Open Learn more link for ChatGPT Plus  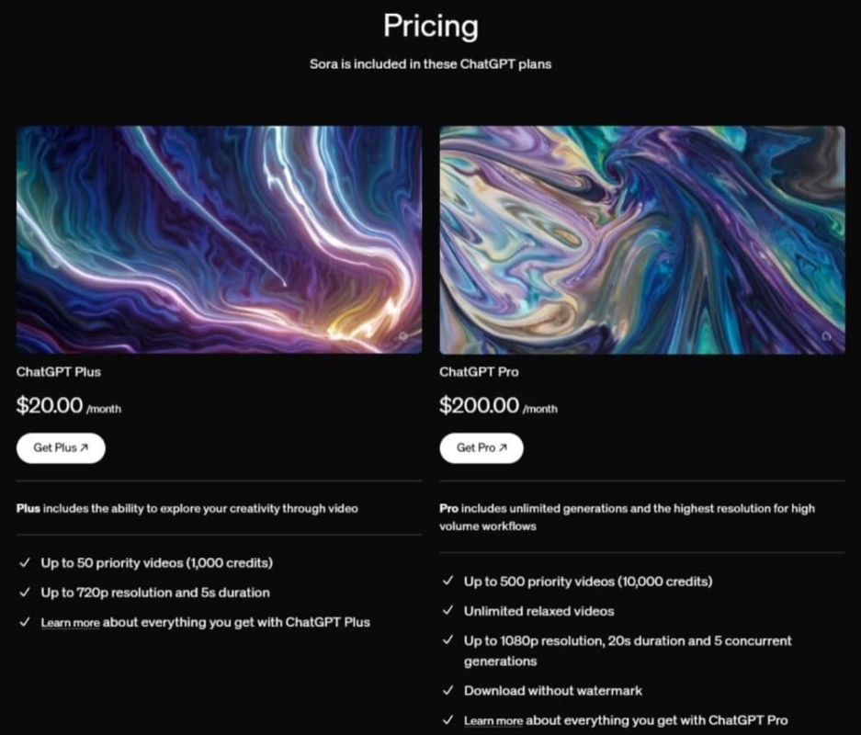click(x=70, y=623)
